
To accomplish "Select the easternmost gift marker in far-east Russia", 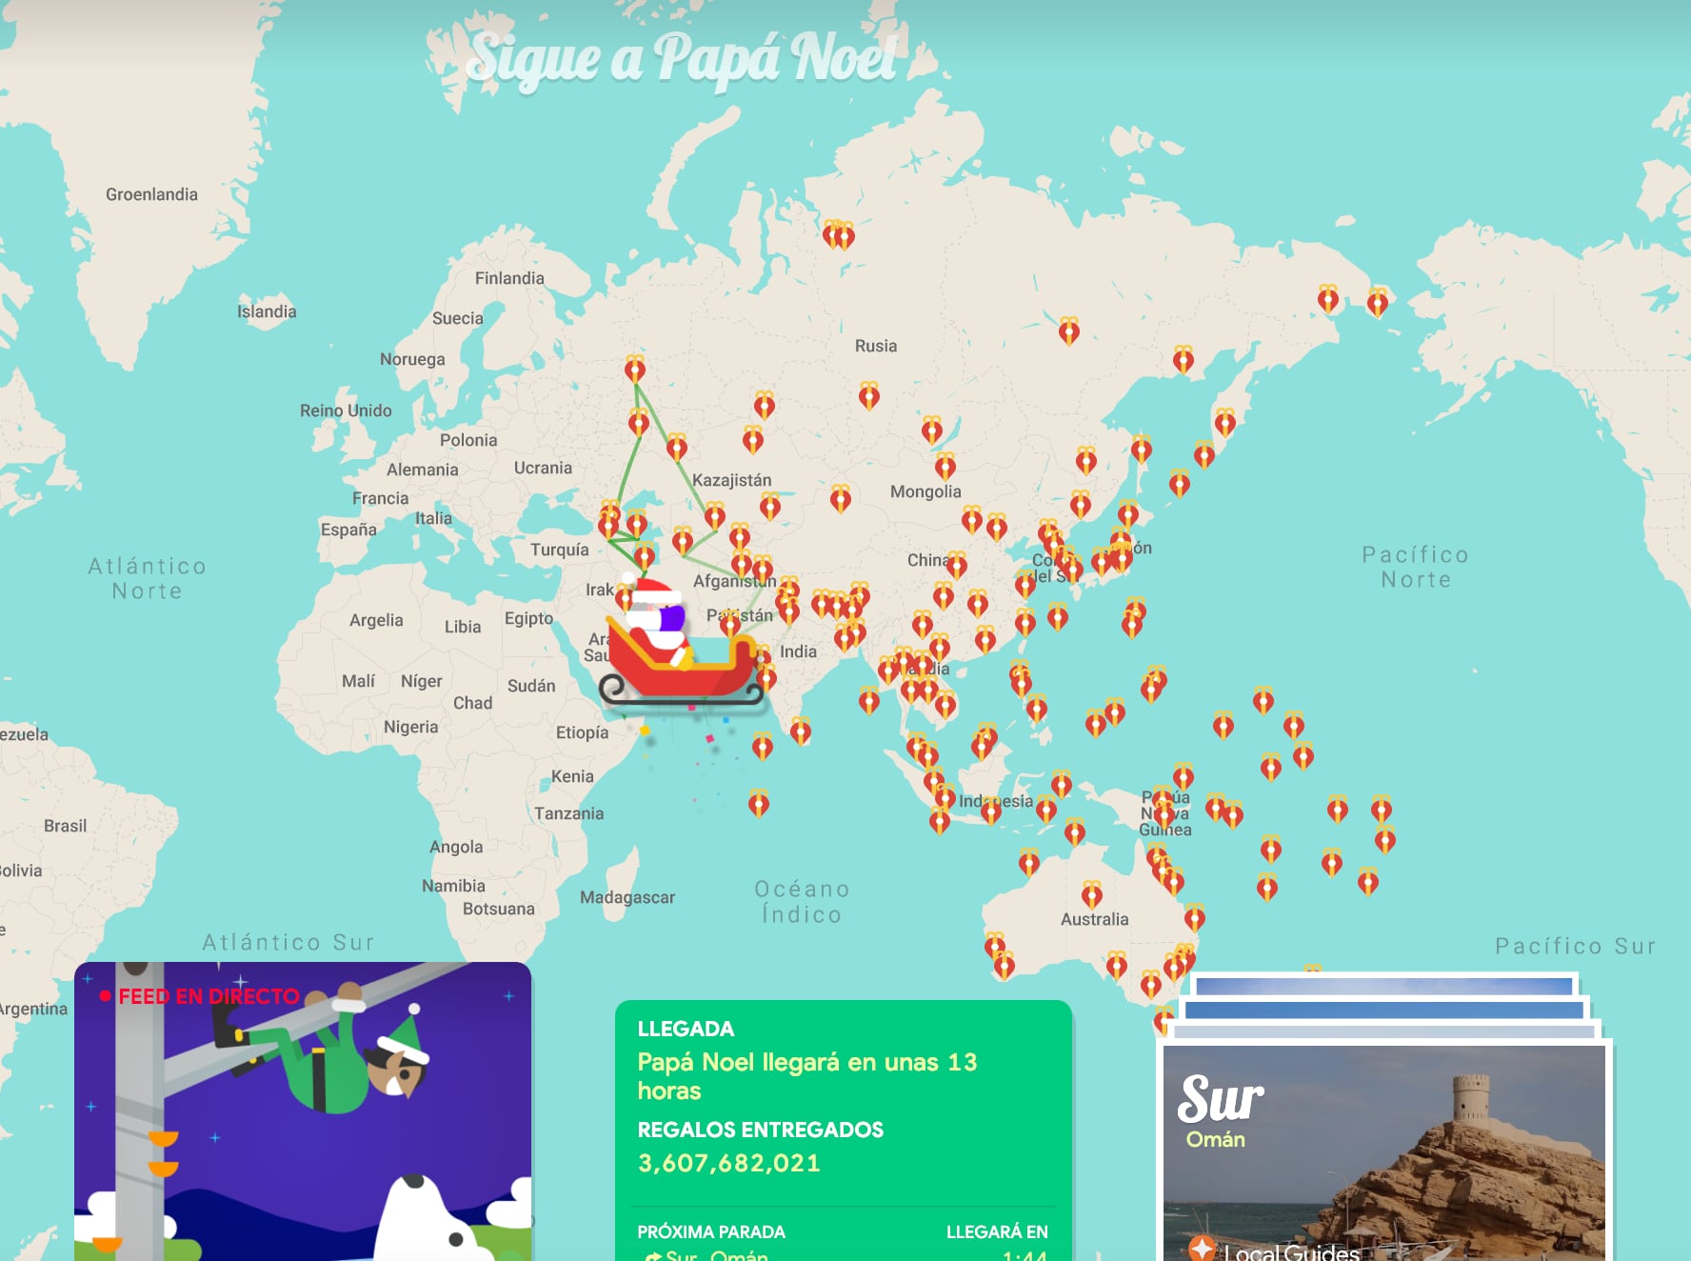I will pos(1377,303).
